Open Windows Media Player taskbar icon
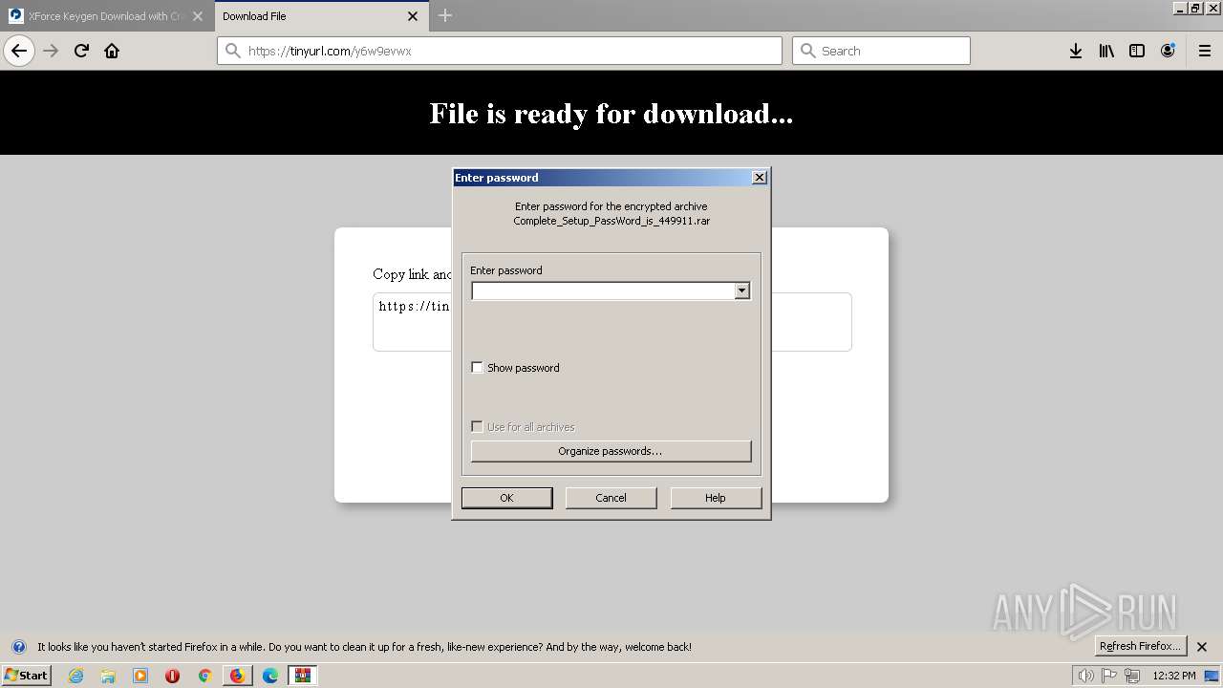The height and width of the screenshot is (688, 1223). (140, 676)
